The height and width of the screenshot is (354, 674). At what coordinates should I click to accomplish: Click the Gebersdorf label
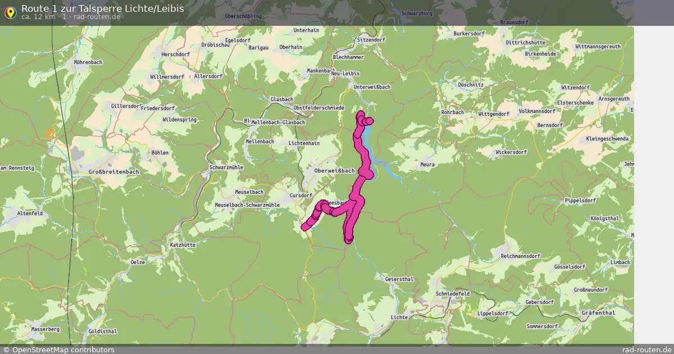539,302
